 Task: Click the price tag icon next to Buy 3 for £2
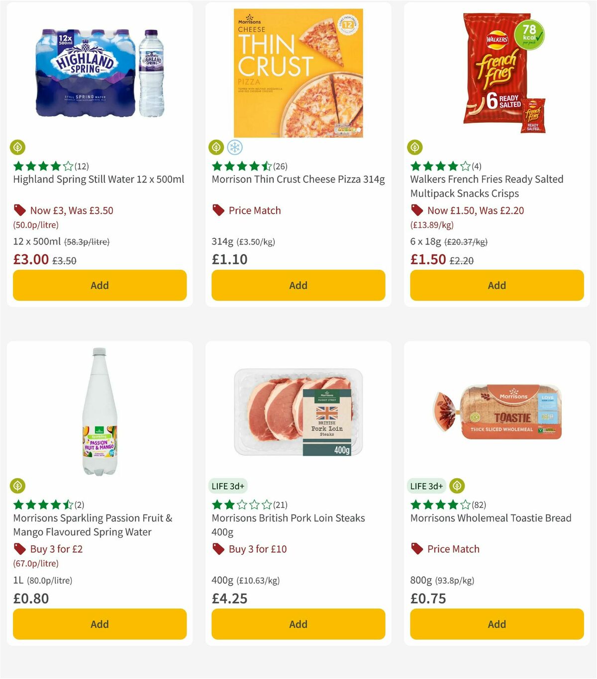click(20, 549)
